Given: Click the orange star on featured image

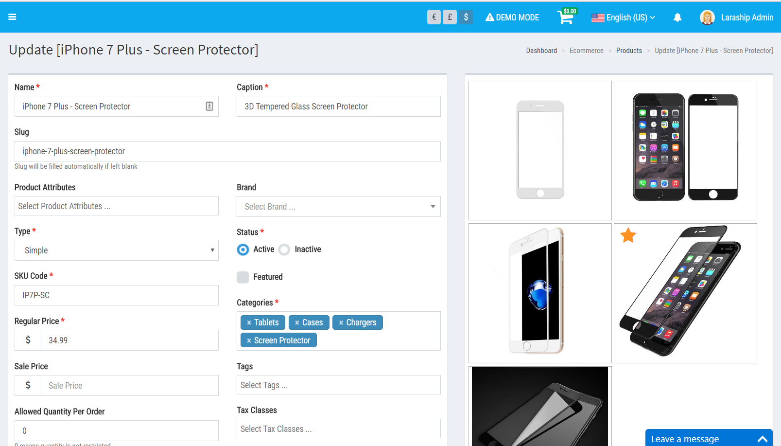Looking at the screenshot, I should pos(628,235).
